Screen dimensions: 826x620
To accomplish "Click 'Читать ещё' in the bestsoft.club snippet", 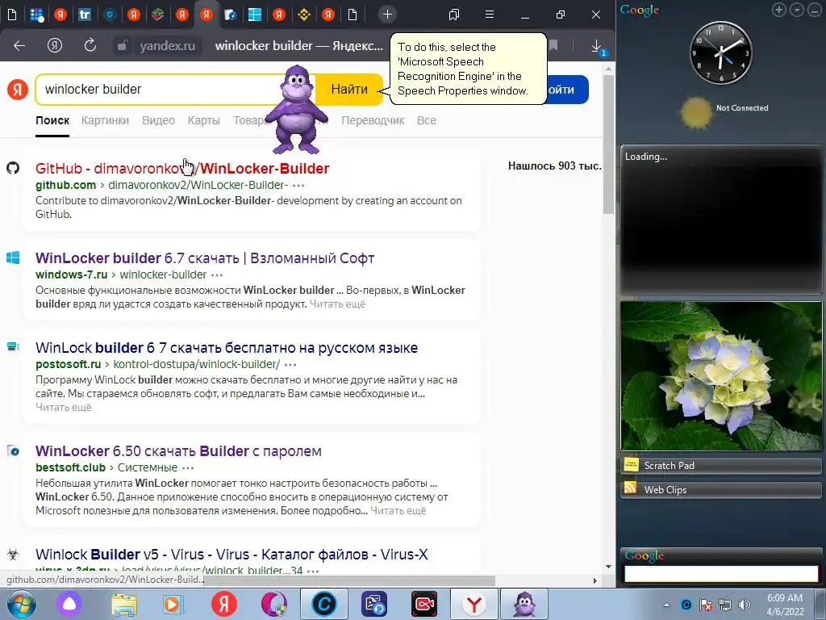I will pyautogui.click(x=398, y=511).
